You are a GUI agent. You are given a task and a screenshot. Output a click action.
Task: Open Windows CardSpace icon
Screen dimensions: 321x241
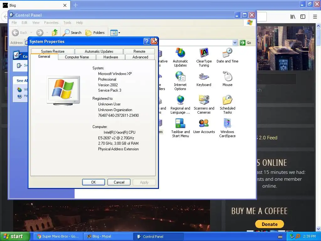point(227,128)
